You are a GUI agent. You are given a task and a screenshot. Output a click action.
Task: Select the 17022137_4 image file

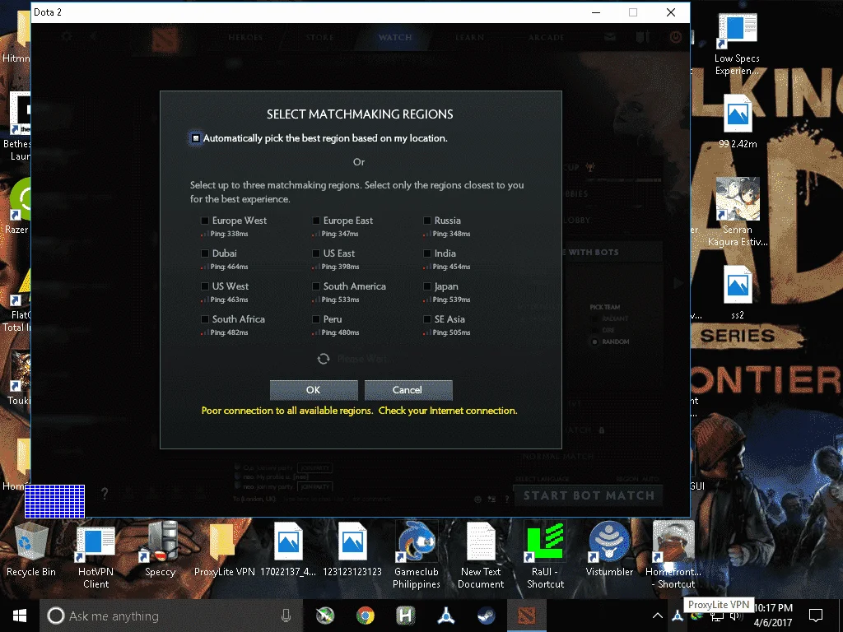point(288,549)
